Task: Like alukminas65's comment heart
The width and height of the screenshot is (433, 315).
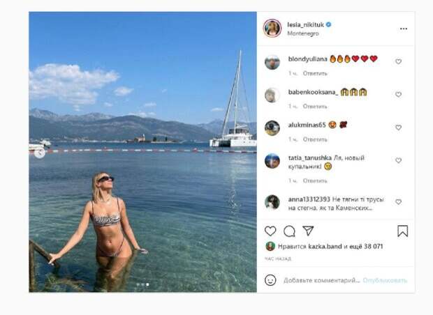Action: pyautogui.click(x=398, y=128)
